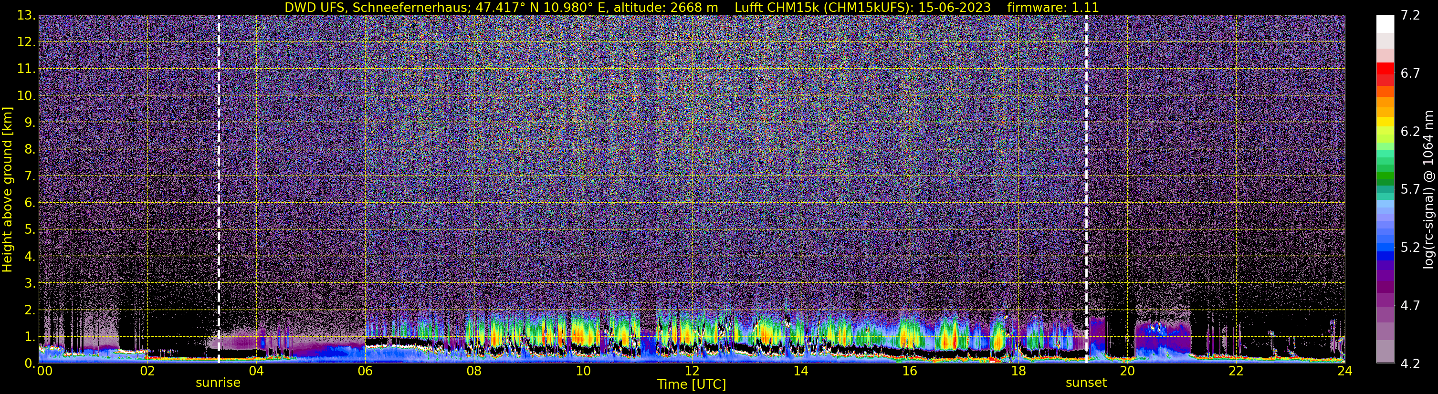Click the '13.' height tick label
The height and width of the screenshot is (394, 1438).
click(26, 16)
